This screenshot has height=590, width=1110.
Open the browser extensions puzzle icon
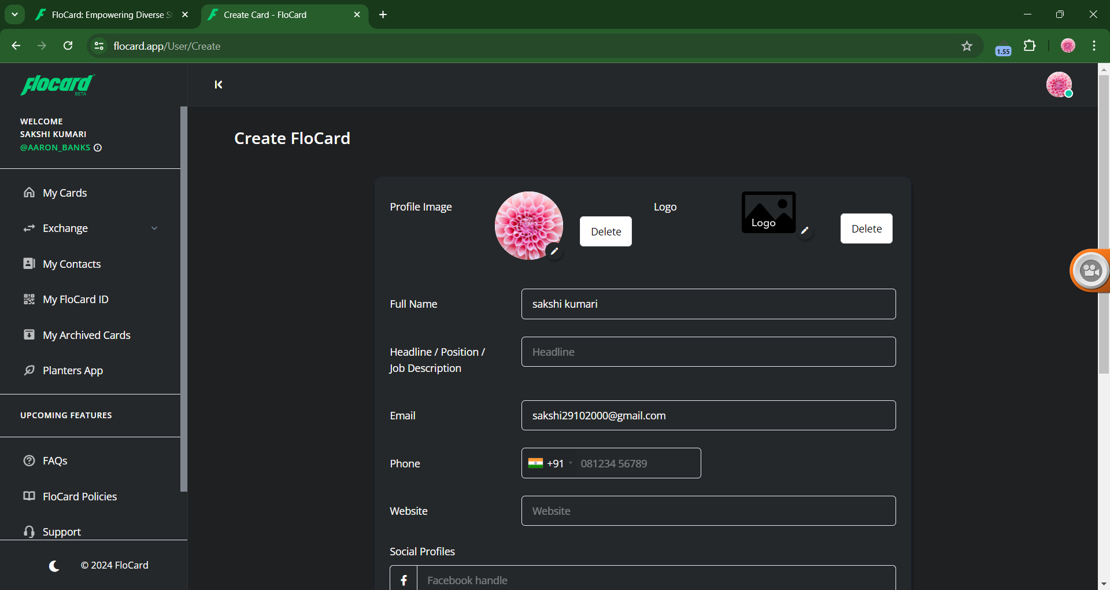[1030, 46]
